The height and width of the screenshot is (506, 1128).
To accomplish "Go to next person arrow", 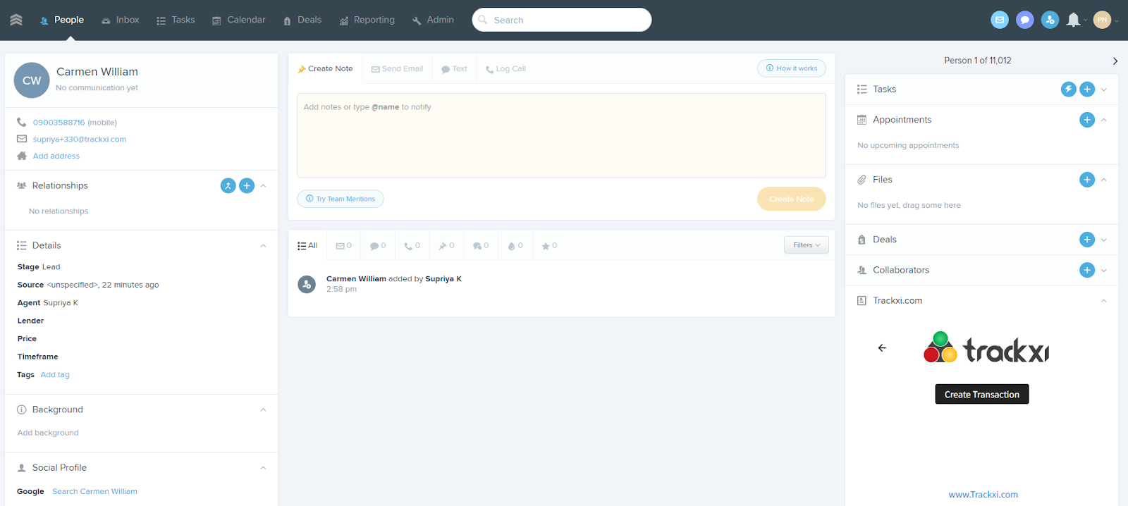I will click(x=1115, y=61).
